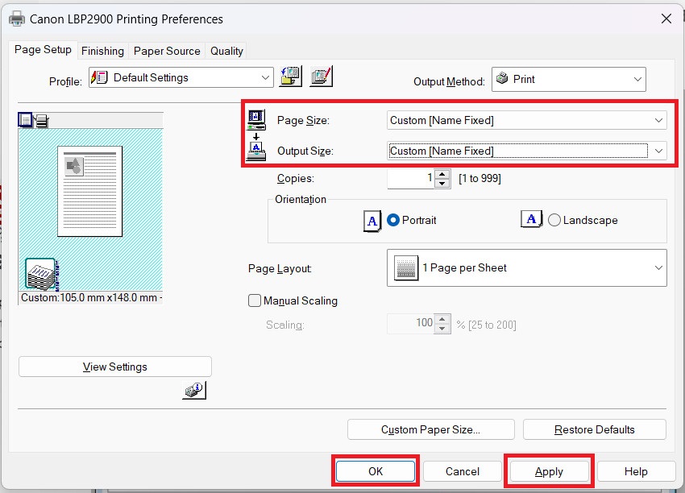685x493 pixels.
Task: Select the Landscape radio button
Action: tap(554, 220)
